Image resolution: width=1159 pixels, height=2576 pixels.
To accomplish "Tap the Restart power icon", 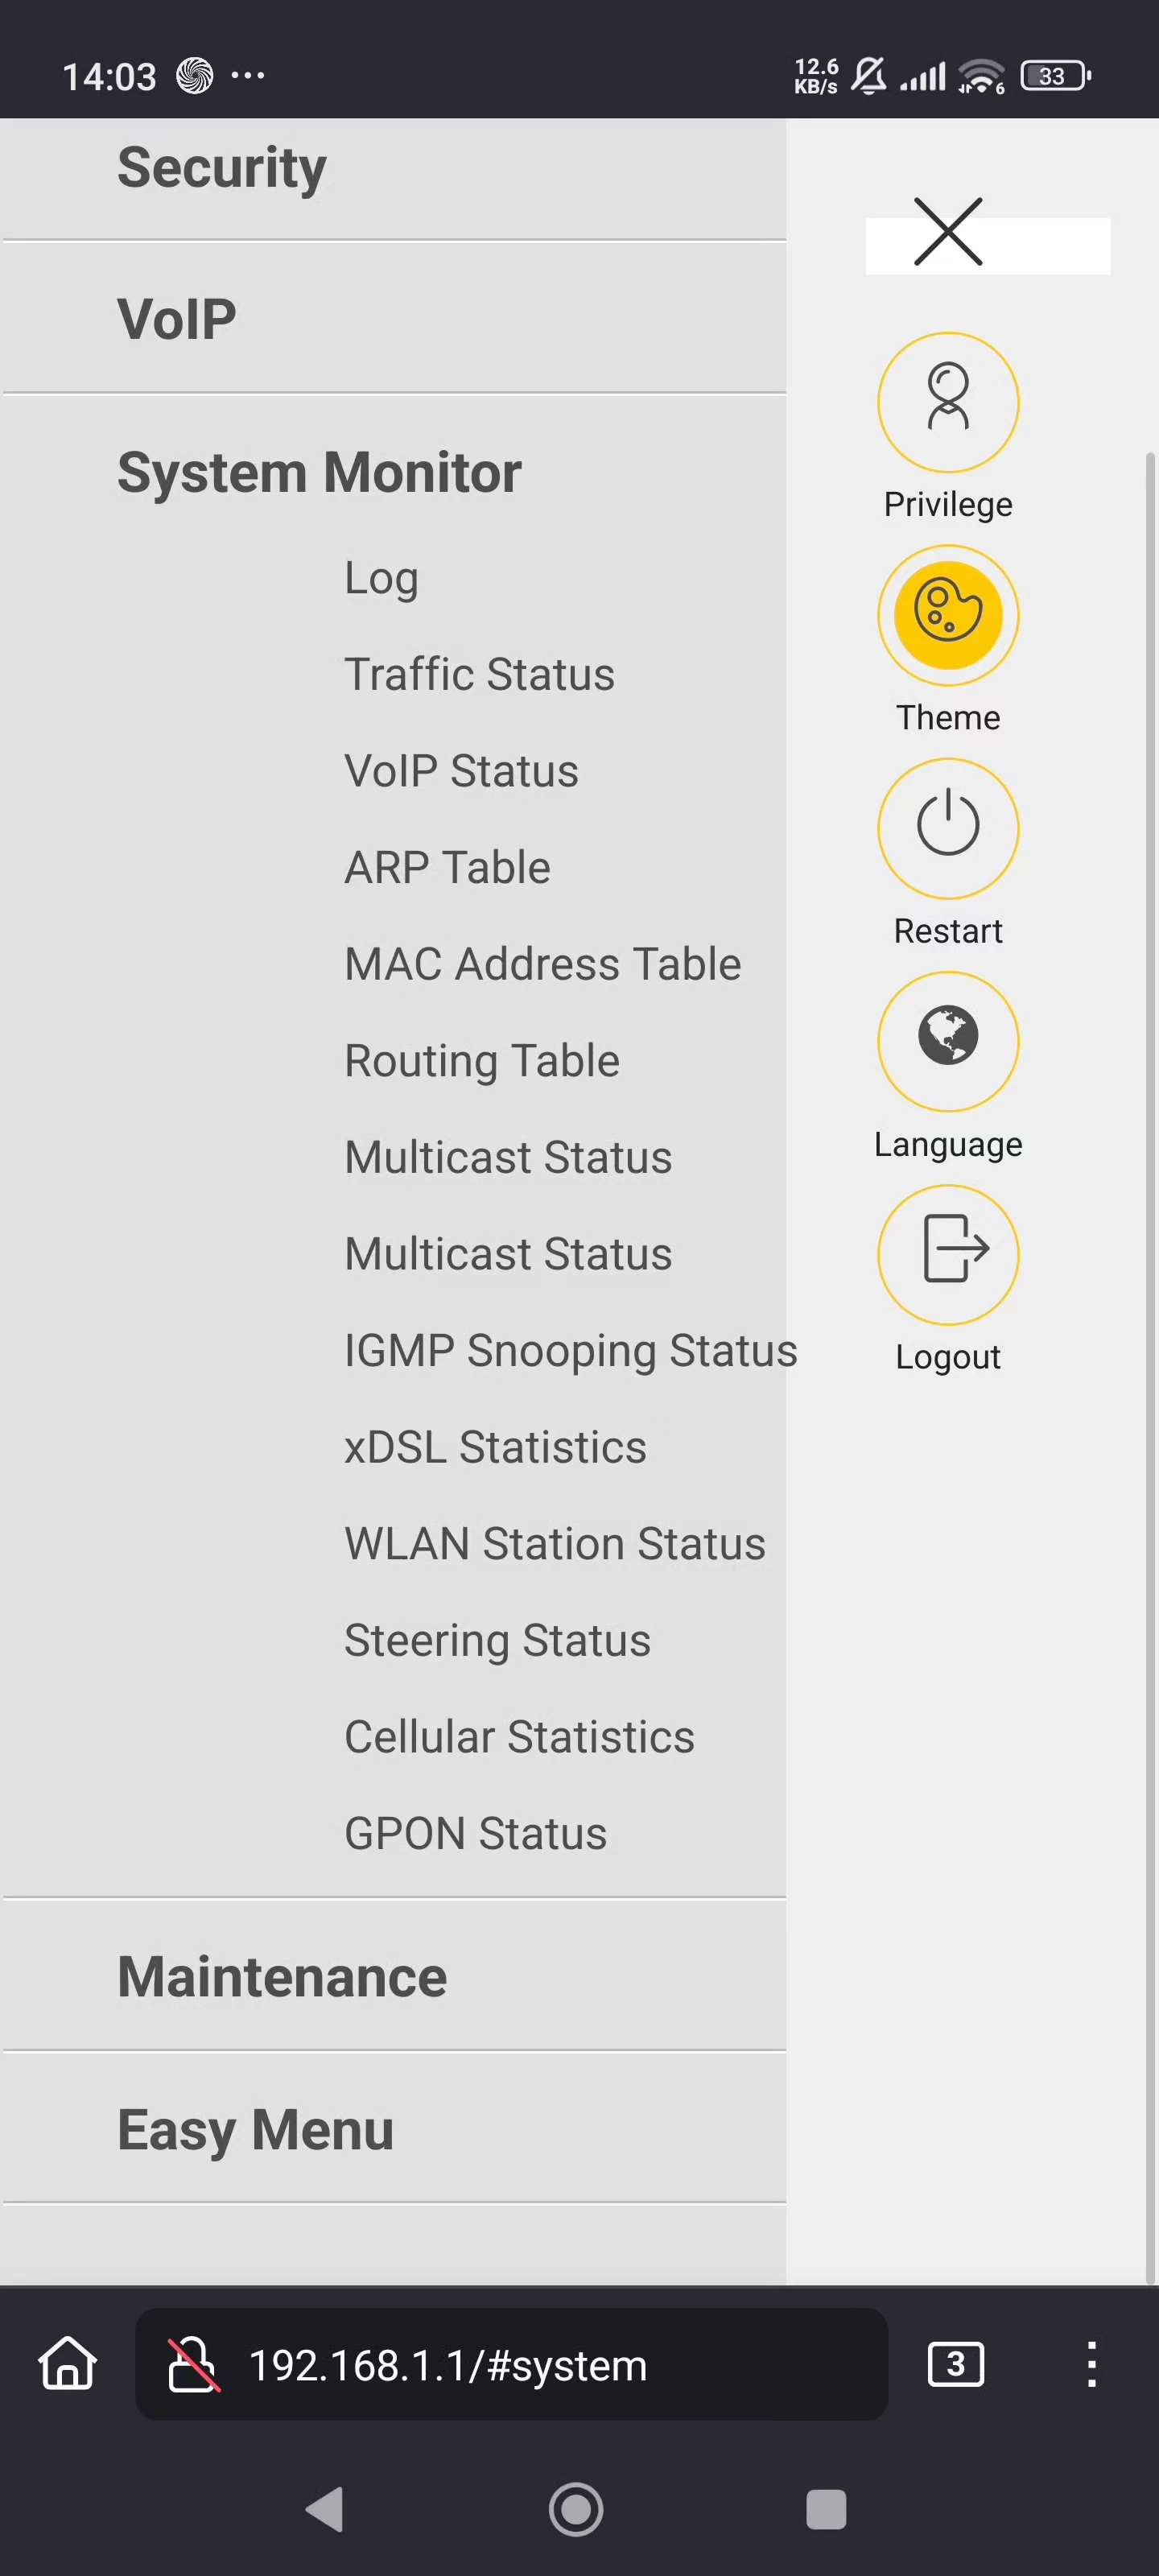I will 948,828.
